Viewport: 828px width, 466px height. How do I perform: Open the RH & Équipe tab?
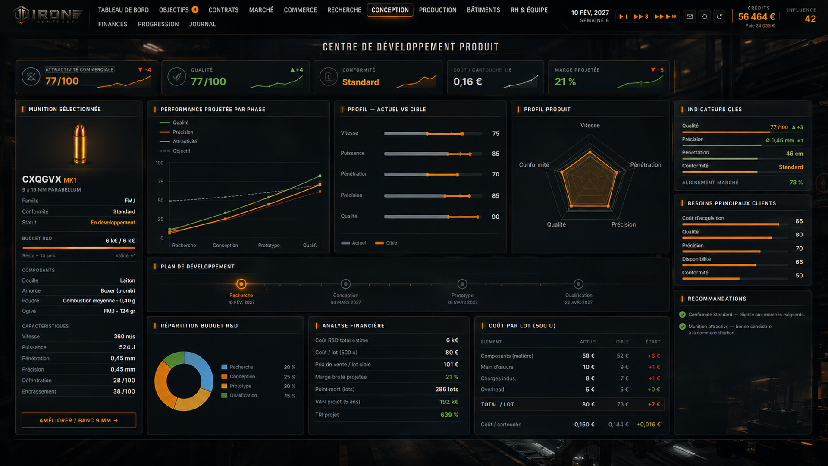coord(529,9)
